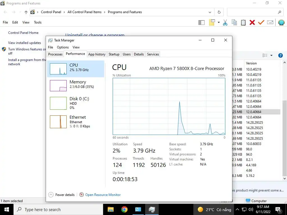Switch to the App history tab
The image size is (287, 215).
[x=97, y=54]
